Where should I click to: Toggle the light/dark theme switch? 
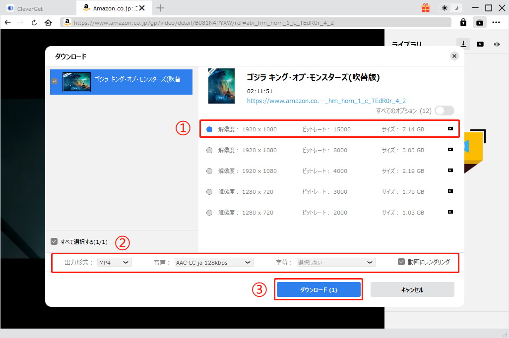[x=450, y=8]
